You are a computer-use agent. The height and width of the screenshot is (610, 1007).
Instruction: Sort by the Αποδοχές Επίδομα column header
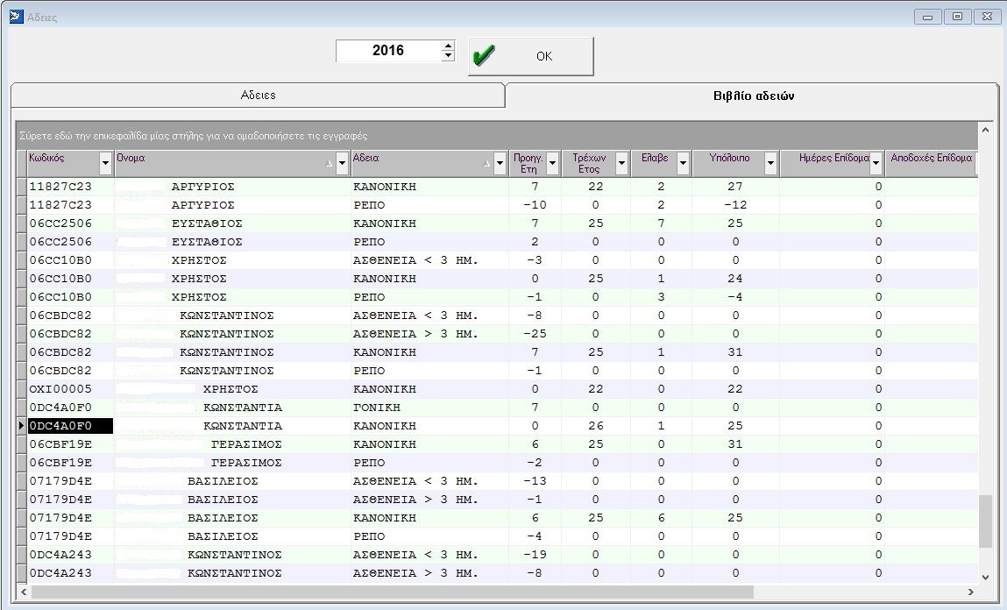931,159
